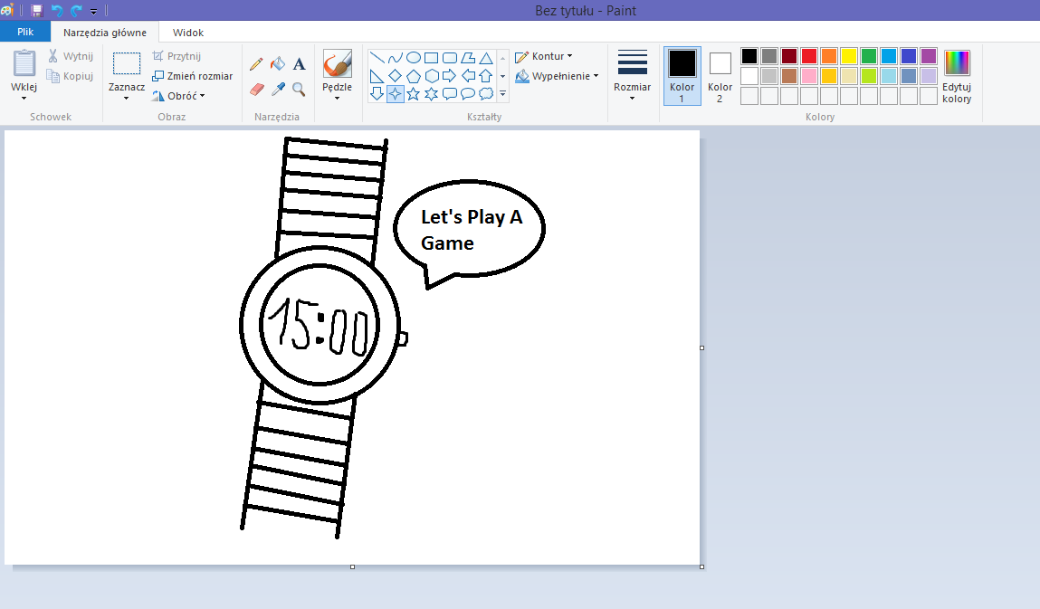Image resolution: width=1040 pixels, height=609 pixels.
Task: Choose the Rounded rectangle shape
Action: (x=450, y=58)
